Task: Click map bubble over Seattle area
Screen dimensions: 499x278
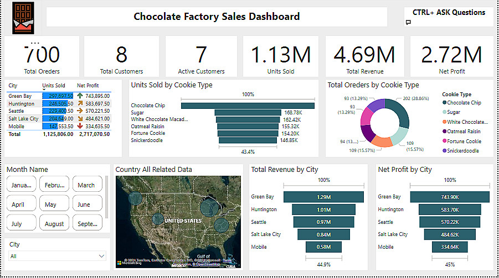Action: point(135,198)
